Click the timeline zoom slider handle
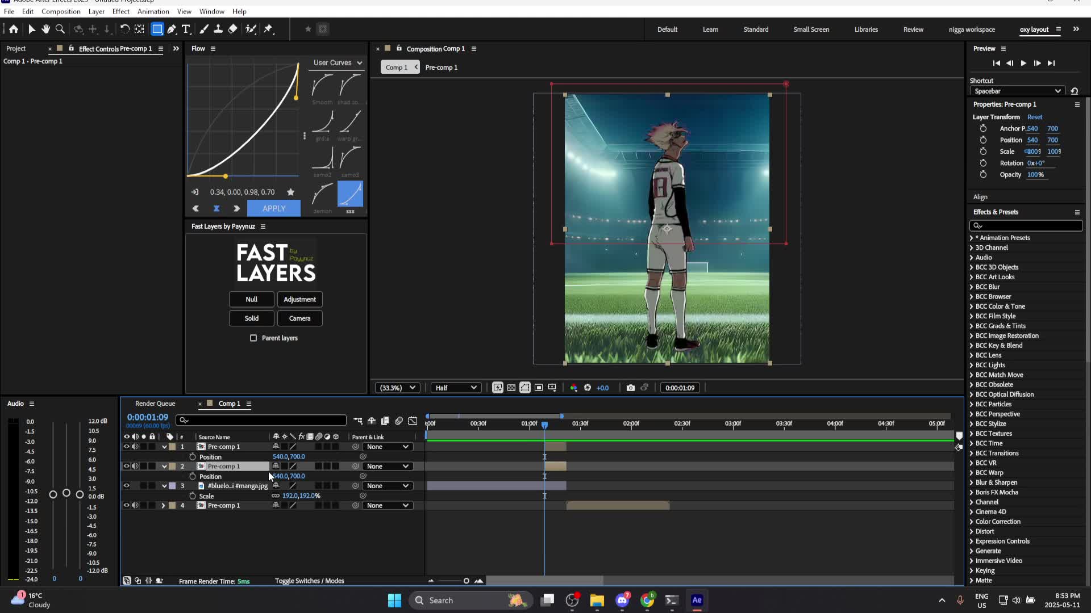1091x613 pixels. tap(466, 581)
